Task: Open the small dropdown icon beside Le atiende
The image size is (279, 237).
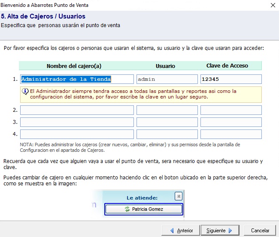Action: coord(179,196)
